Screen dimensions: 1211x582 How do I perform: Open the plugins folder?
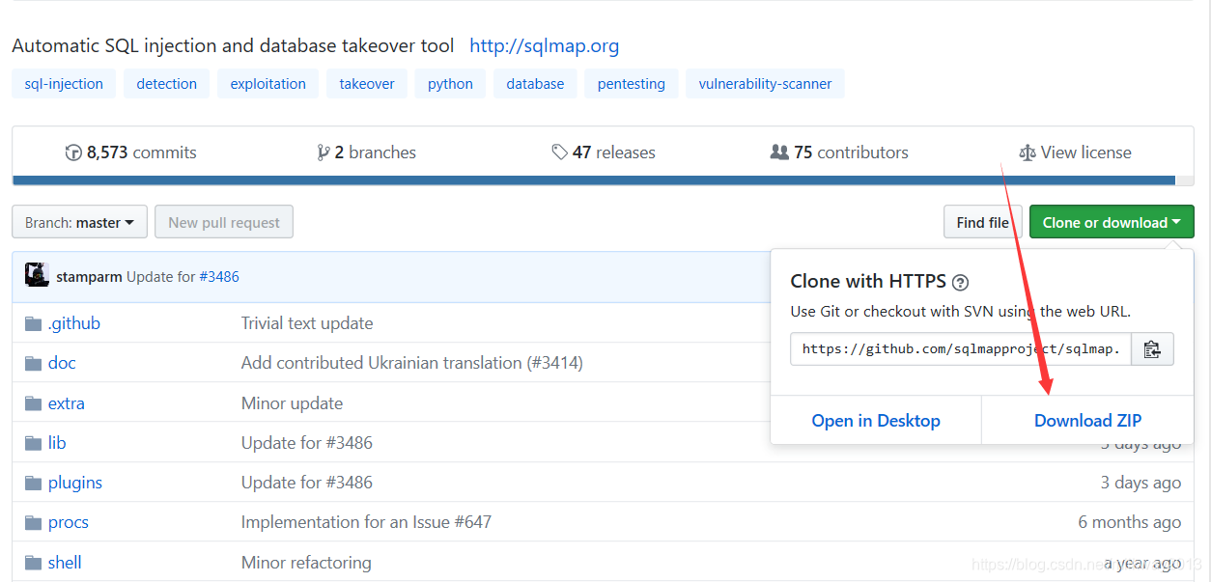pos(75,483)
